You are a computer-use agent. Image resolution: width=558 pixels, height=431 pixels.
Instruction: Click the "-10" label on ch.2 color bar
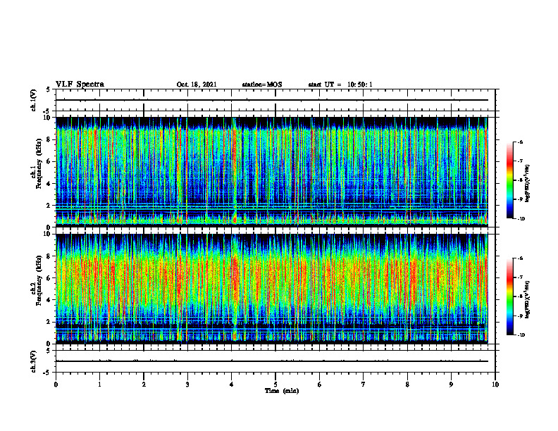[521, 335]
